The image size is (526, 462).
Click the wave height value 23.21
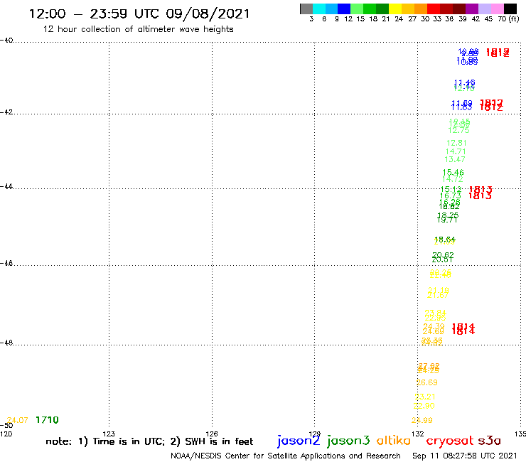pyautogui.click(x=425, y=397)
